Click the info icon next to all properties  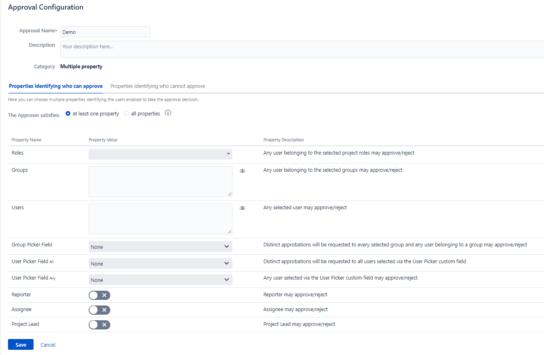click(168, 113)
